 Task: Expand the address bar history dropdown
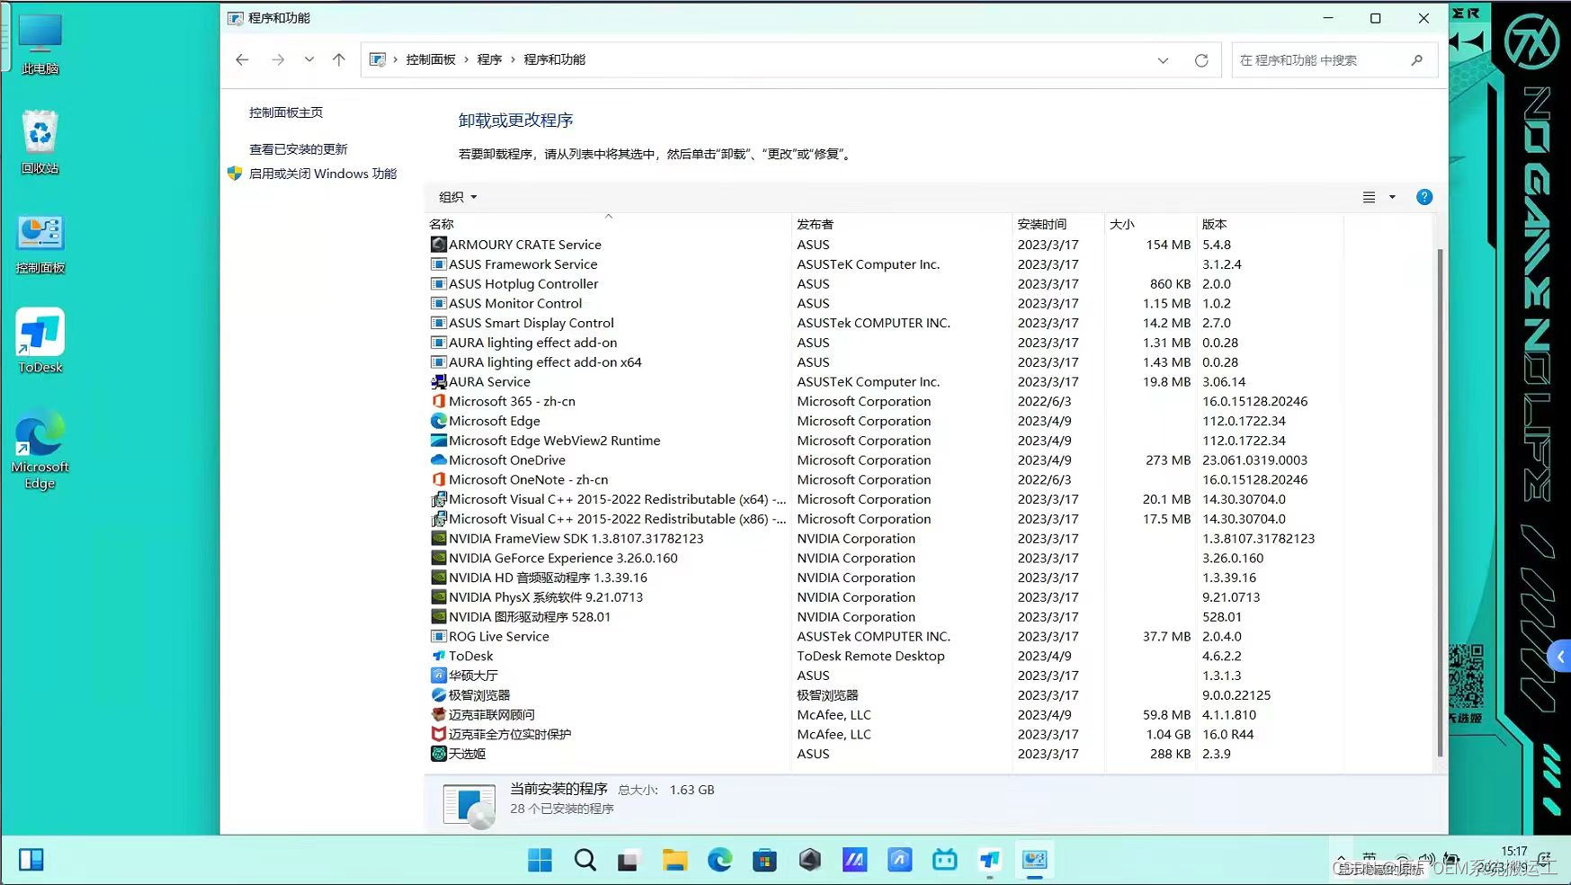coord(1163,60)
